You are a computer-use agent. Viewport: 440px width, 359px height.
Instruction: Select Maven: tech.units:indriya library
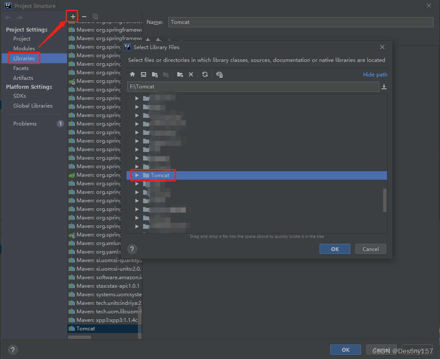[x=105, y=303]
